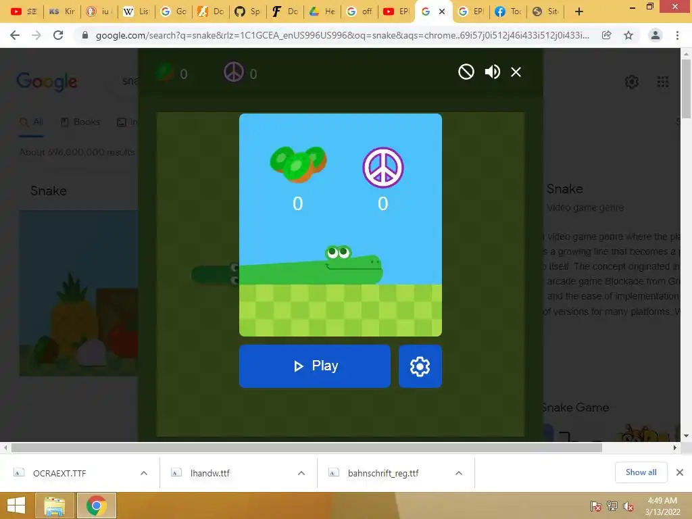Image resolution: width=692 pixels, height=519 pixels.
Task: Switch to the Wikipedia Lis tab
Action: click(136, 11)
